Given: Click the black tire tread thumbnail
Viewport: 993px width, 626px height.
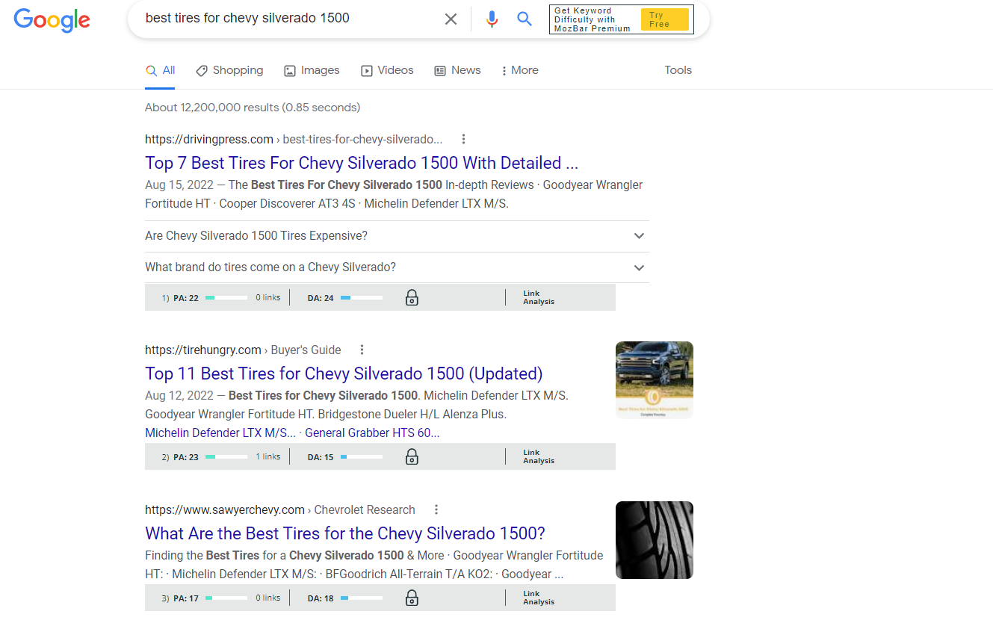Looking at the screenshot, I should (x=655, y=540).
